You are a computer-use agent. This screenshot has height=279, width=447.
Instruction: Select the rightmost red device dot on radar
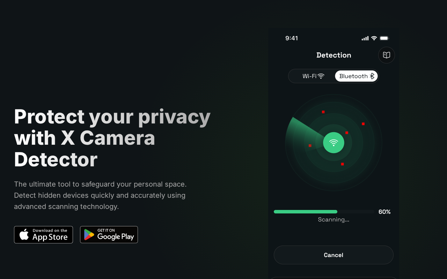363,124
